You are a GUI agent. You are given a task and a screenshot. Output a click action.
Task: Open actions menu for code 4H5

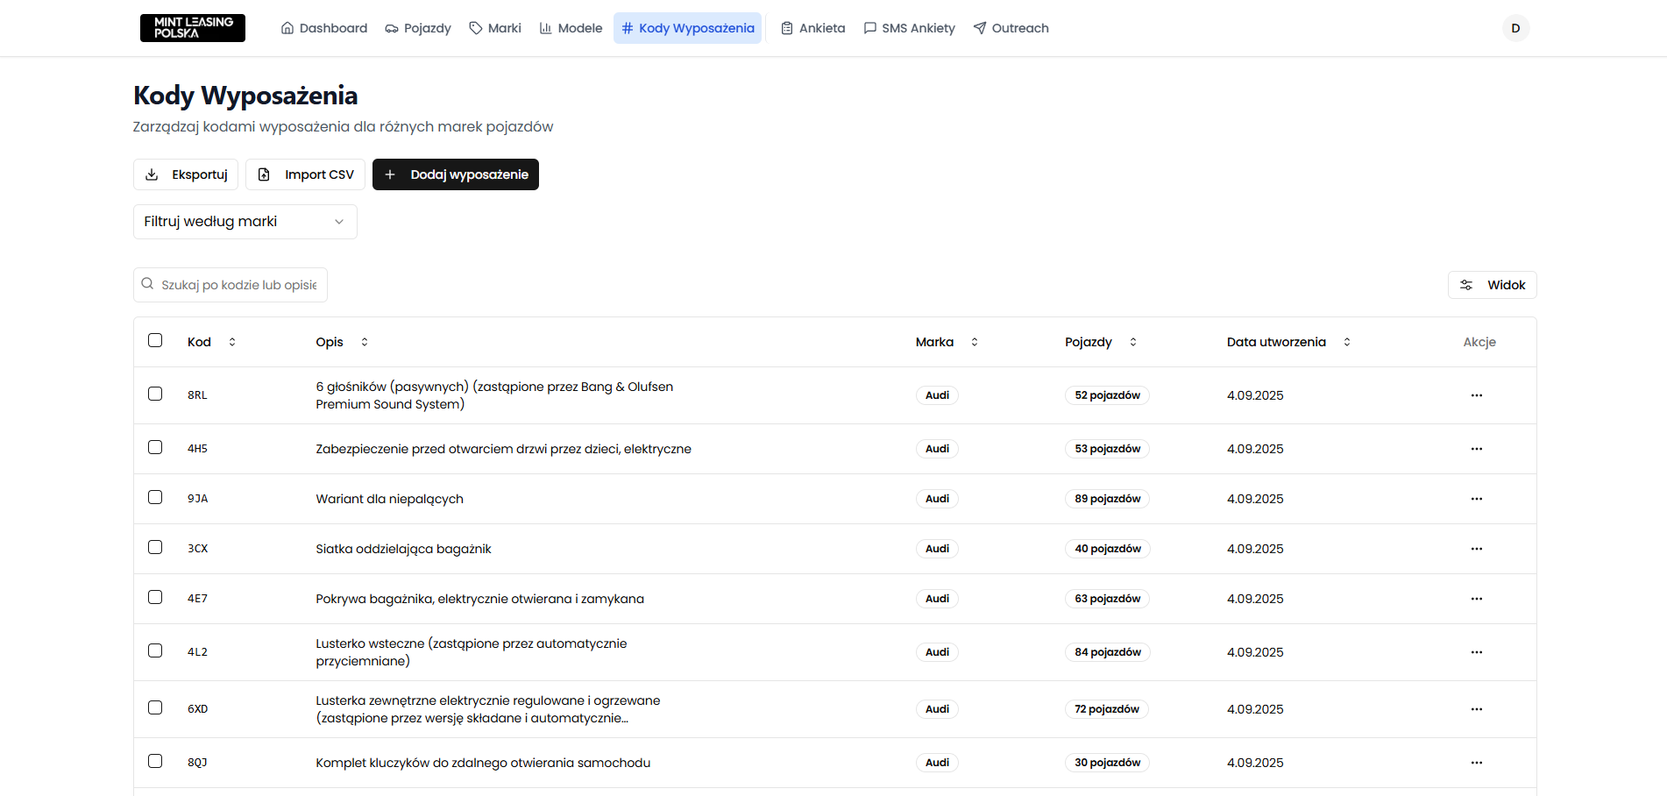click(1477, 449)
